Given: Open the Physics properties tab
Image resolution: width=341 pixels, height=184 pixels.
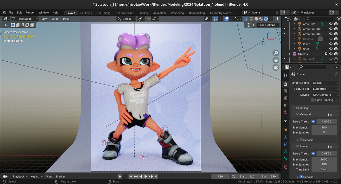Looking at the screenshot, I should [x=286, y=137].
